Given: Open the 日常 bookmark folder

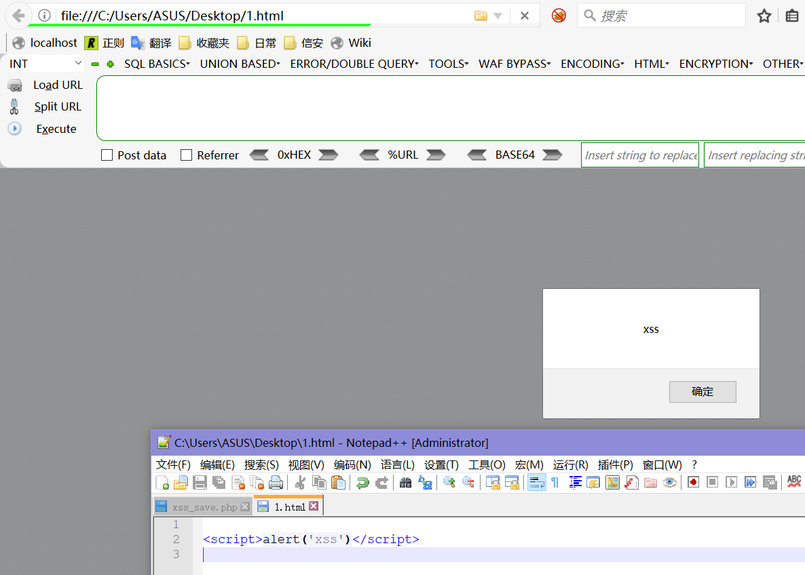Looking at the screenshot, I should tap(257, 43).
